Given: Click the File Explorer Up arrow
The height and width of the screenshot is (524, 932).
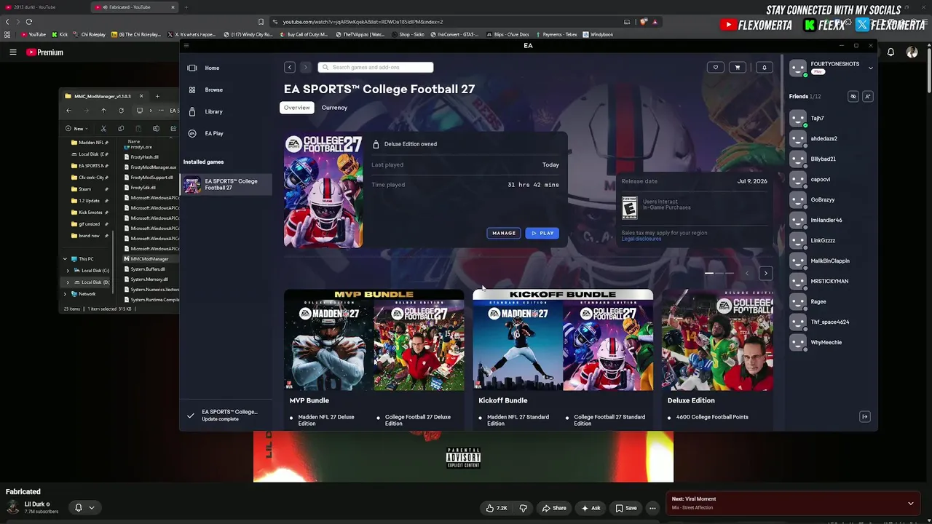Looking at the screenshot, I should 103,111.
